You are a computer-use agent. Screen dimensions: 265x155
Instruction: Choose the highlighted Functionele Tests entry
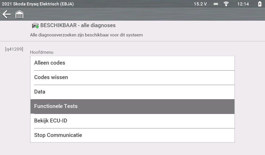132,106
